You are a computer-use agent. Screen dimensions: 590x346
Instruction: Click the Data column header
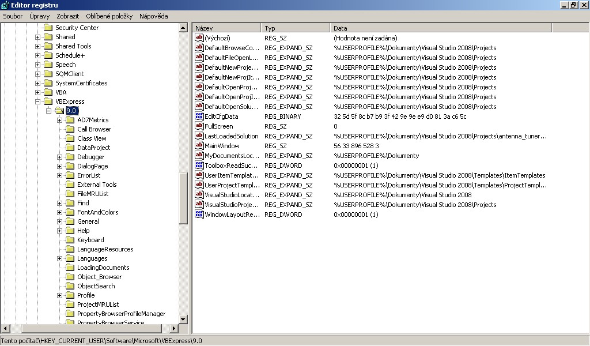[x=440, y=28]
